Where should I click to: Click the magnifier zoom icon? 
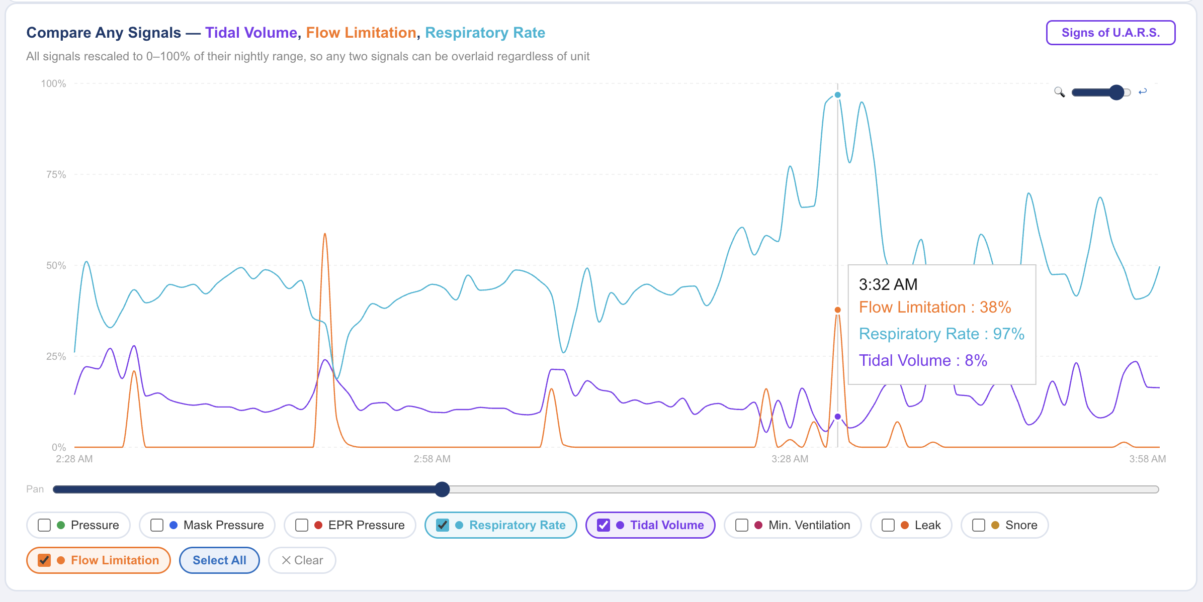[1059, 92]
